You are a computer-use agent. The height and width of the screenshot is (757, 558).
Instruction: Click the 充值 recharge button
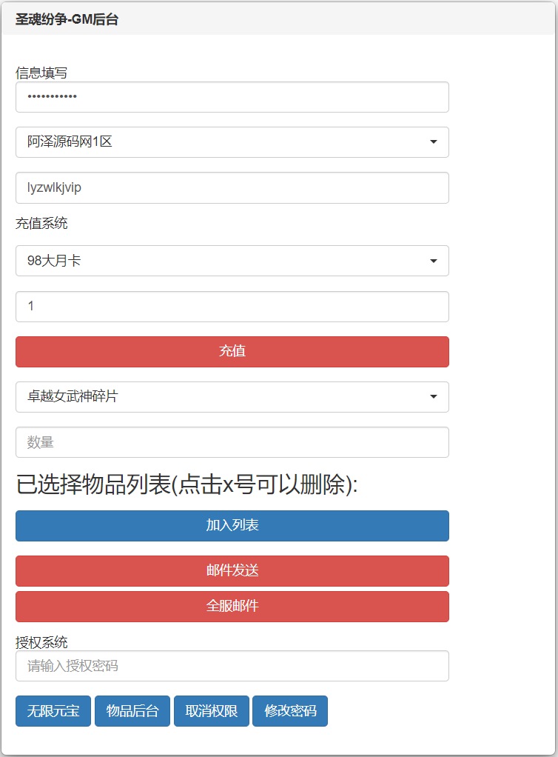click(x=232, y=351)
